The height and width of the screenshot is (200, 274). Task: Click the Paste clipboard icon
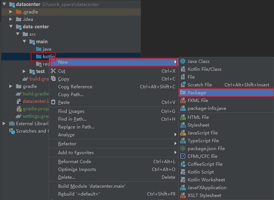click(x=53, y=102)
